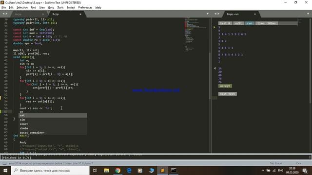This screenshot has width=312, height=175.
Task: Click the yellow input marker arrow in the run pane
Action: tap(214, 27)
